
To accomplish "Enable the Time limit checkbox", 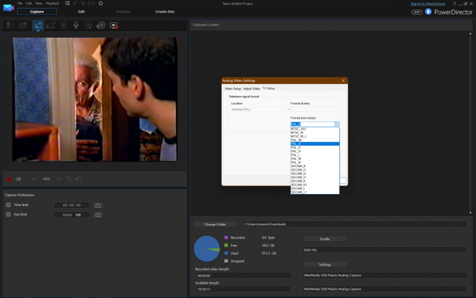I will pyautogui.click(x=9, y=205).
